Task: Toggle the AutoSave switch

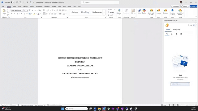Action: 13,2
